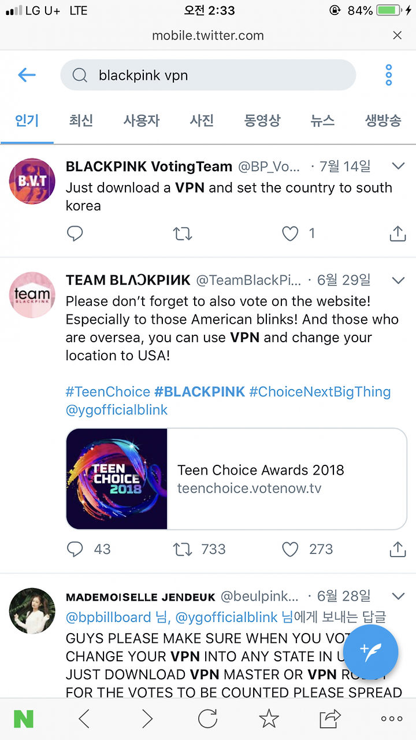Like the BLACKPINK VotingTeam tweet

pos(289,234)
